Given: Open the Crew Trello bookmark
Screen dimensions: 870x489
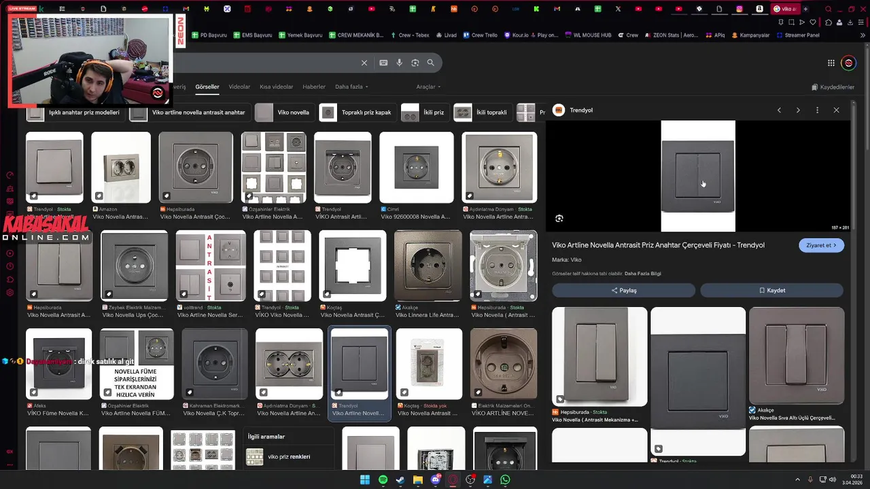Looking at the screenshot, I should tap(480, 35).
